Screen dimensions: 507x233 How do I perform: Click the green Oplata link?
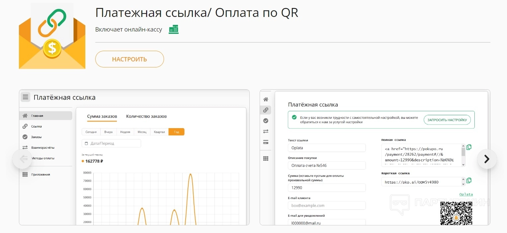tap(466, 194)
